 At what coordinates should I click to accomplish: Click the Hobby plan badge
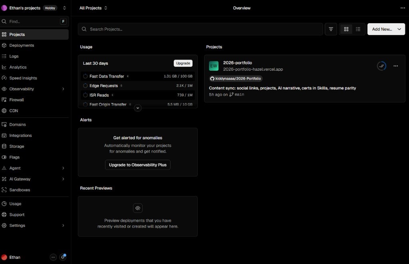[x=50, y=8]
